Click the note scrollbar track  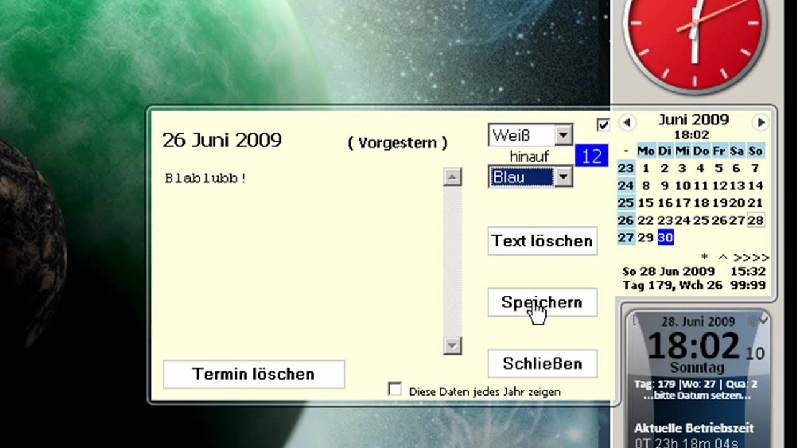point(453,261)
